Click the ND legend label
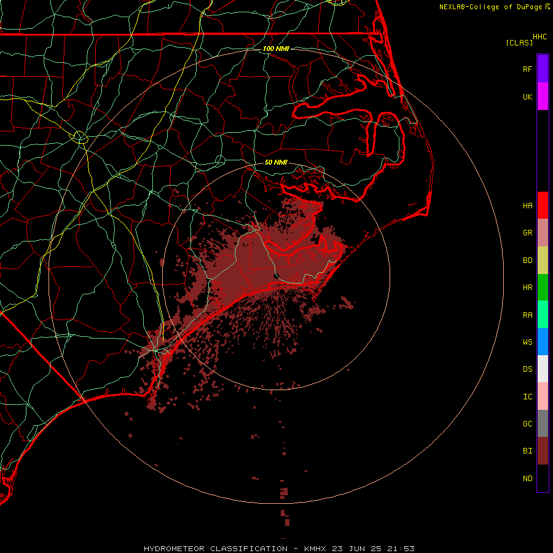 click(x=527, y=478)
